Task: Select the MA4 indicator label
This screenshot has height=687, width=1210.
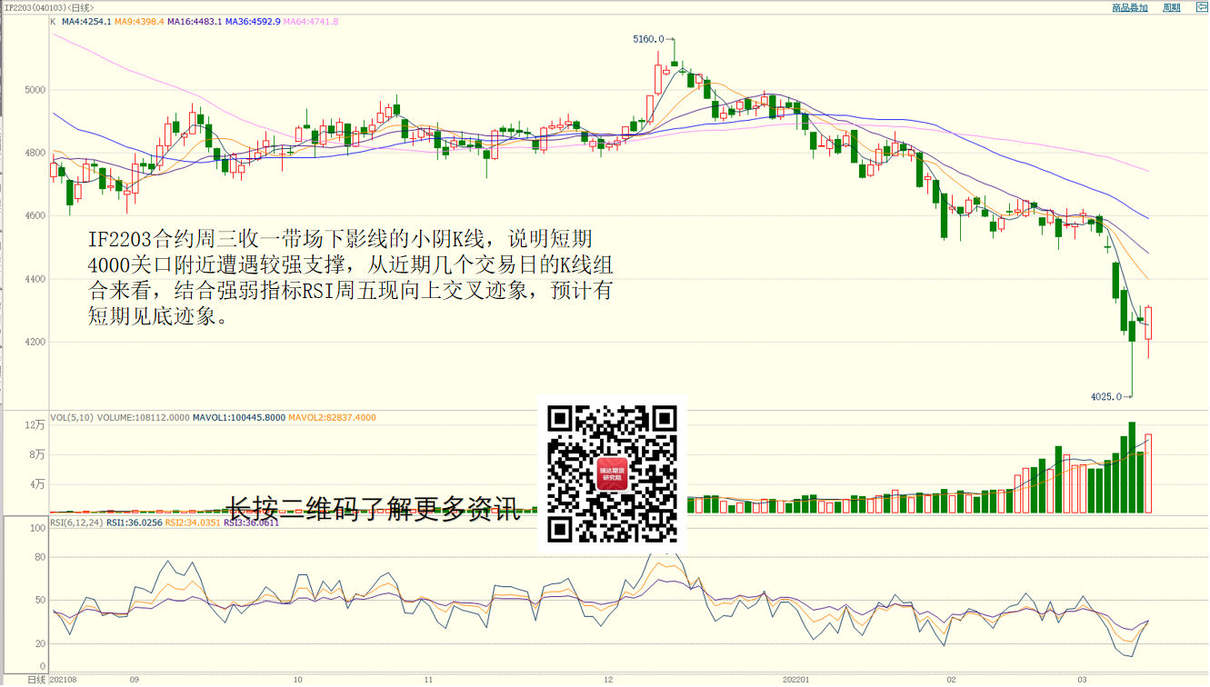Action: 86,21
